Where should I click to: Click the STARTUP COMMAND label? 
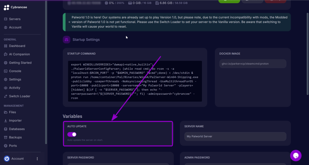pos(81,54)
